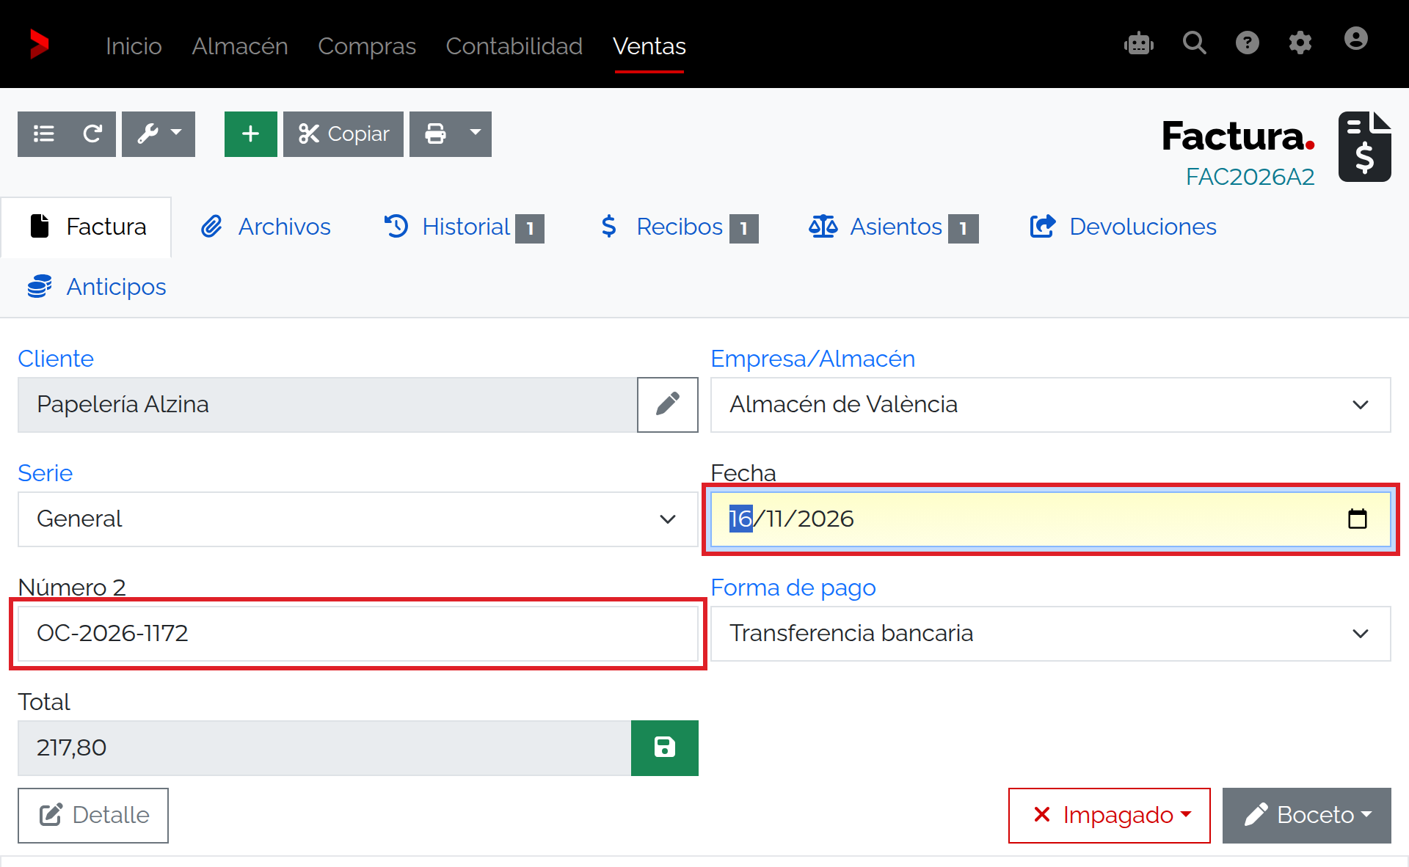
Task: Expand the Serie dropdown
Action: tap(358, 519)
